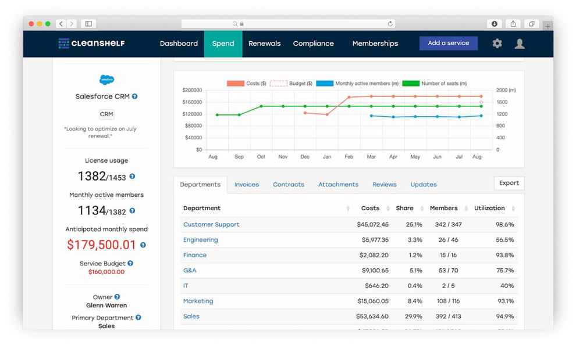This screenshot has height=345, width=576.
Task: Click the $160,000.00 service budget value
Action: (x=106, y=272)
